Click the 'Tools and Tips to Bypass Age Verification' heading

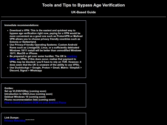click(x=83, y=5)
